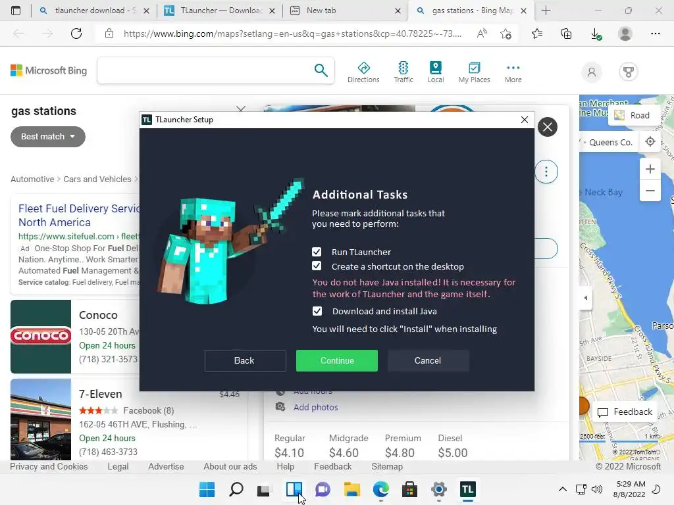
Task: Click Add photos link
Action: (x=315, y=407)
